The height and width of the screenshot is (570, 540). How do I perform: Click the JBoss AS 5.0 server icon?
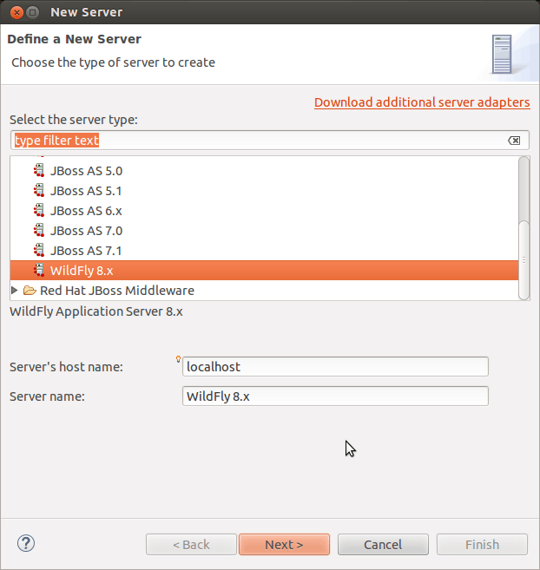pyautogui.click(x=39, y=171)
